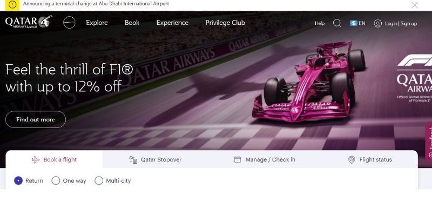The width and height of the screenshot is (432, 216).
Task: Click the globe language icon
Action: coord(354,23)
